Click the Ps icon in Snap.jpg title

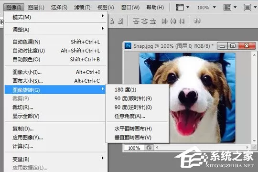point(128,46)
